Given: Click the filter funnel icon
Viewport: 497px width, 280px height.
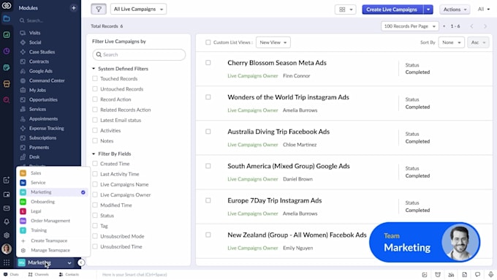Looking at the screenshot, I should (99, 10).
